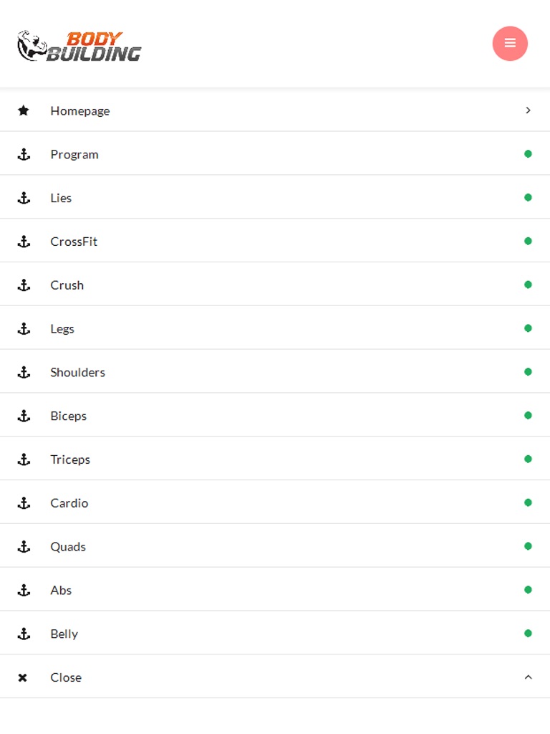Image resolution: width=550 pixels, height=734 pixels.
Task: Click the green dot on Shoulders row
Action: [528, 372]
